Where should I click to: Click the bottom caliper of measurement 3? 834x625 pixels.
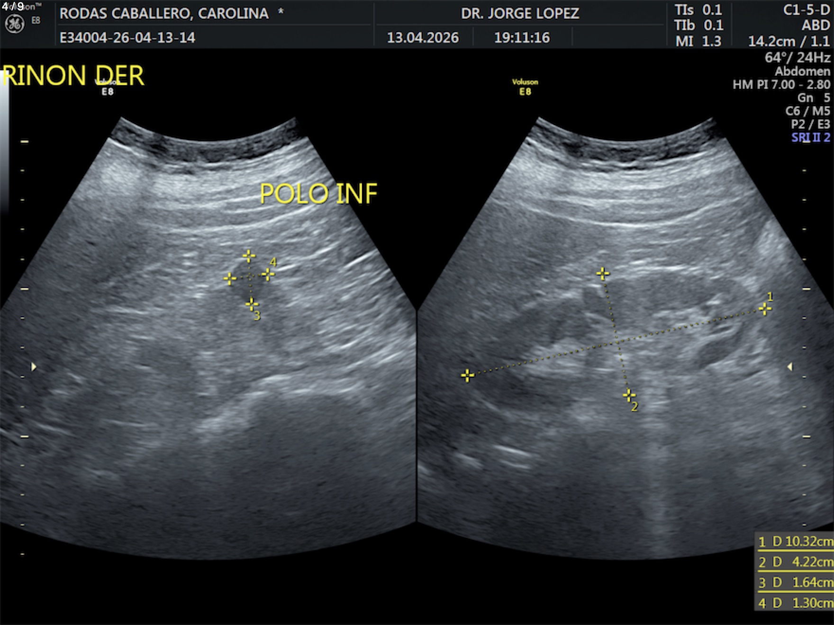(252, 304)
